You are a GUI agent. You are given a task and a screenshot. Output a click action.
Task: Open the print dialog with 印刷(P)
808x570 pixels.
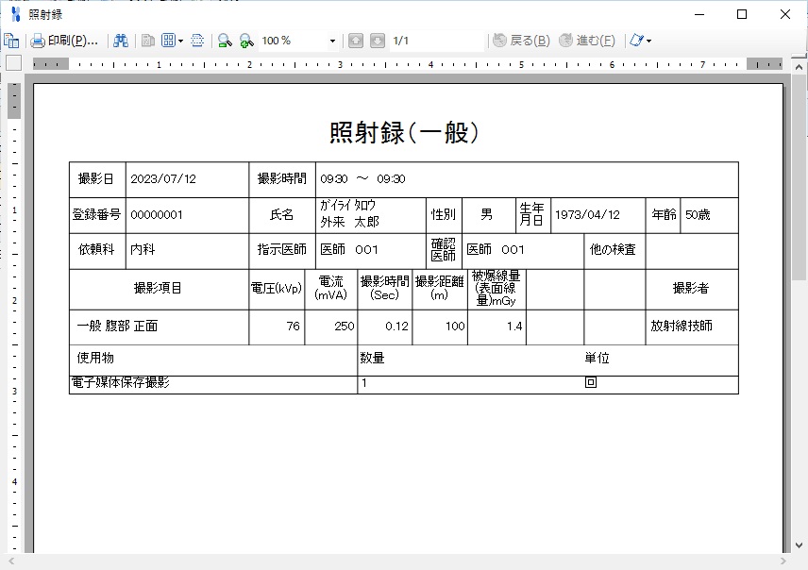point(64,41)
